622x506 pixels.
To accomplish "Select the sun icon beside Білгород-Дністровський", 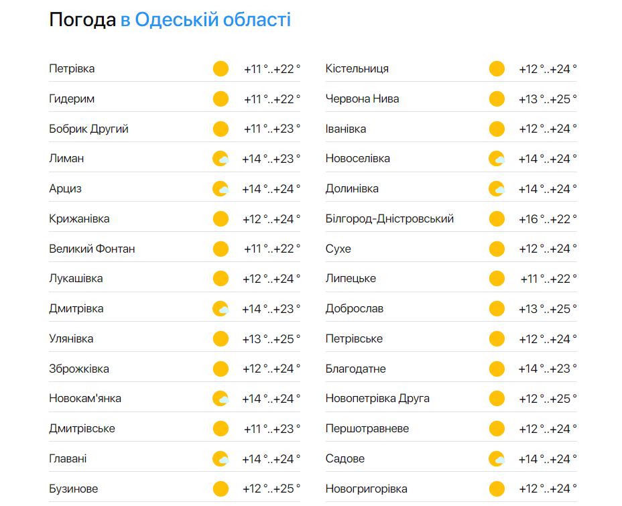I will [497, 218].
